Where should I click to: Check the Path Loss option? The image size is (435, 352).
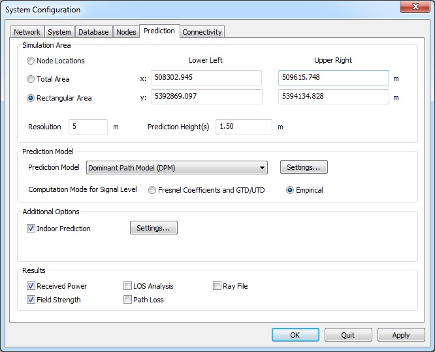(x=128, y=300)
